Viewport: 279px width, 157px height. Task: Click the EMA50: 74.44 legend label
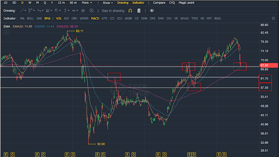tap(44, 26)
